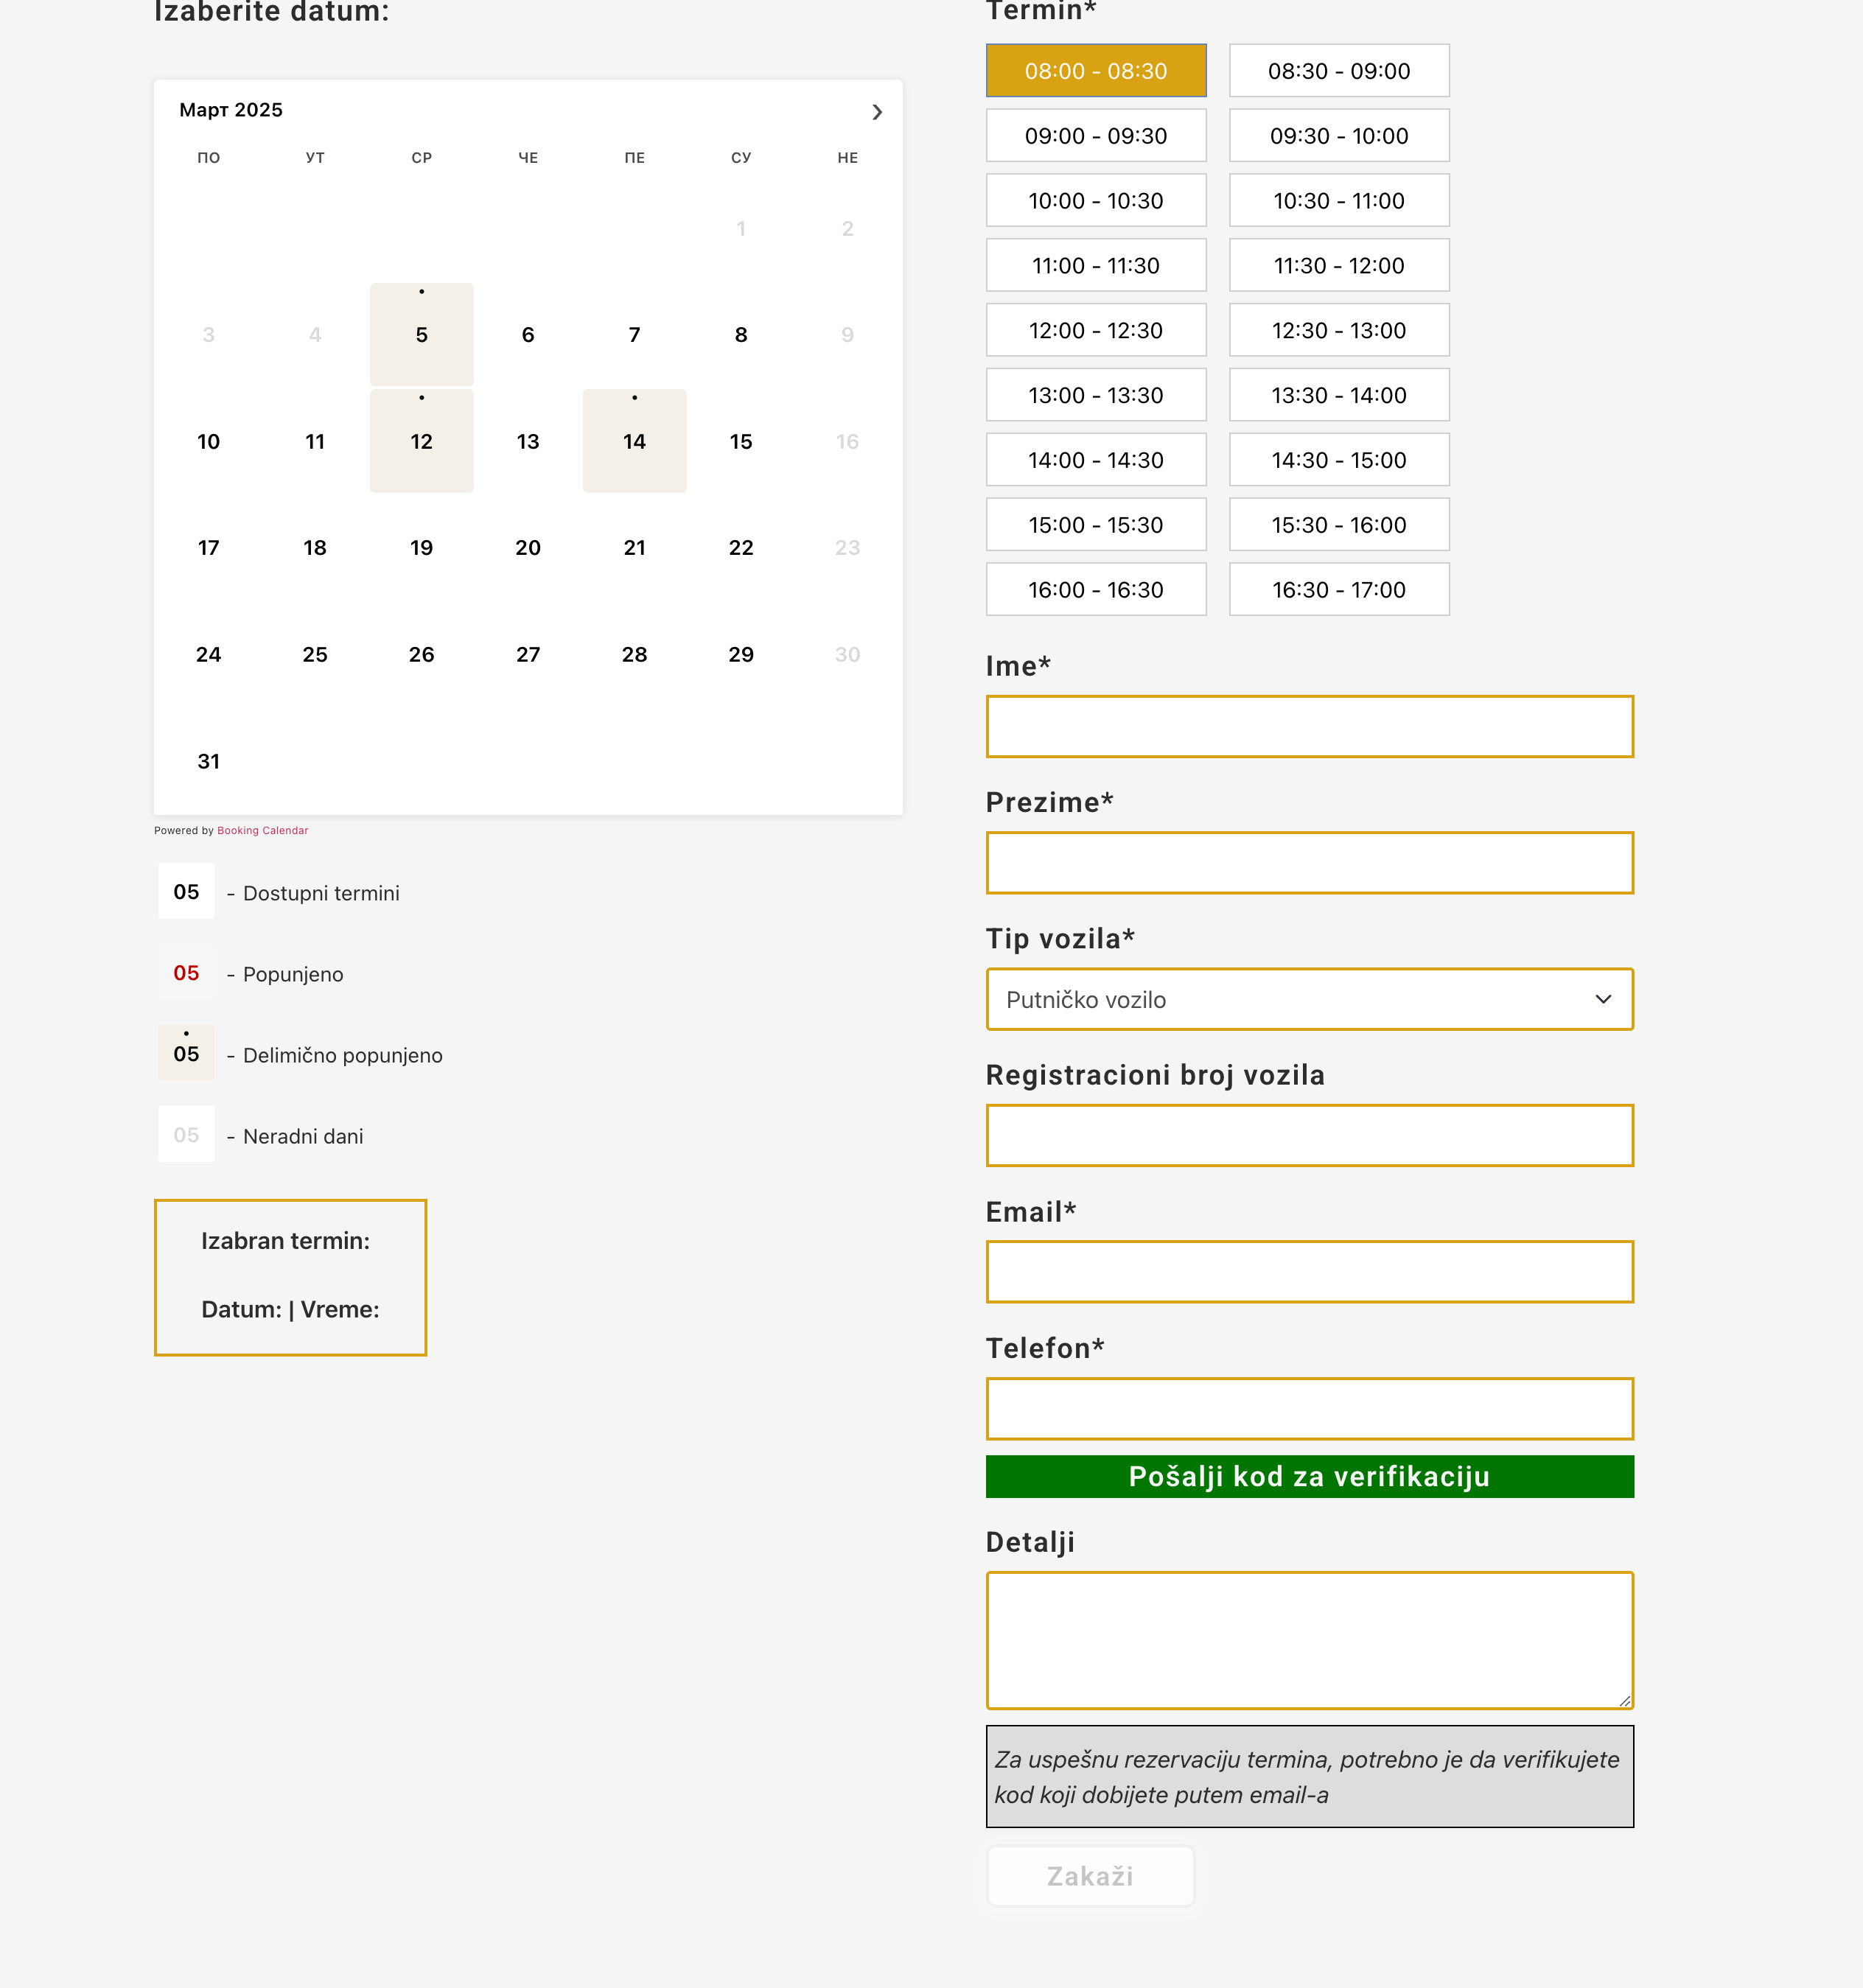This screenshot has width=1863, height=1988.
Task: Select the 12:30 - 13:00 slot
Action: click(x=1339, y=330)
